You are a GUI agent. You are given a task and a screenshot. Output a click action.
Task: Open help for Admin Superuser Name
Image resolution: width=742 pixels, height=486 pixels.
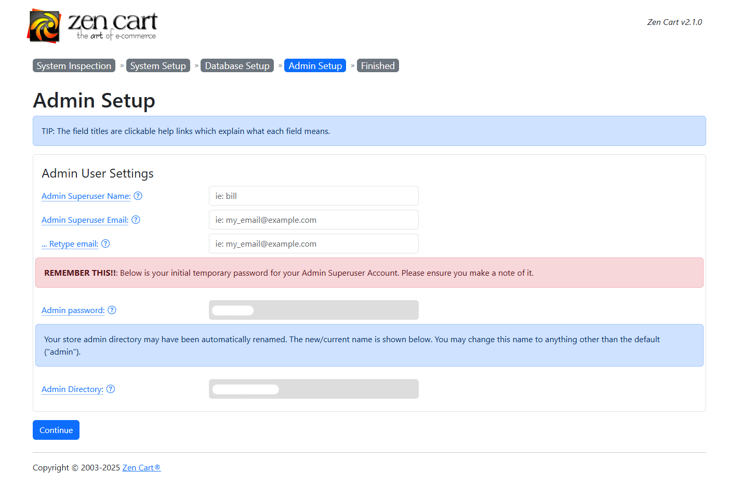pyautogui.click(x=138, y=196)
